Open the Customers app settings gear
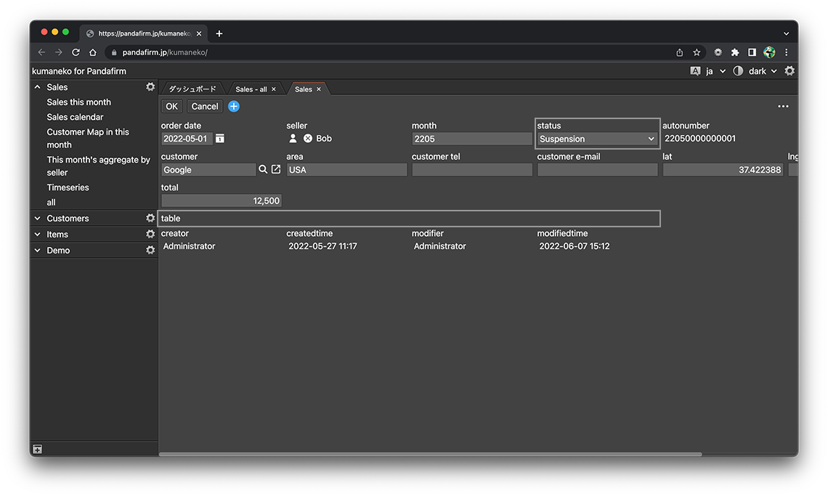This screenshot has height=496, width=828. tap(150, 218)
